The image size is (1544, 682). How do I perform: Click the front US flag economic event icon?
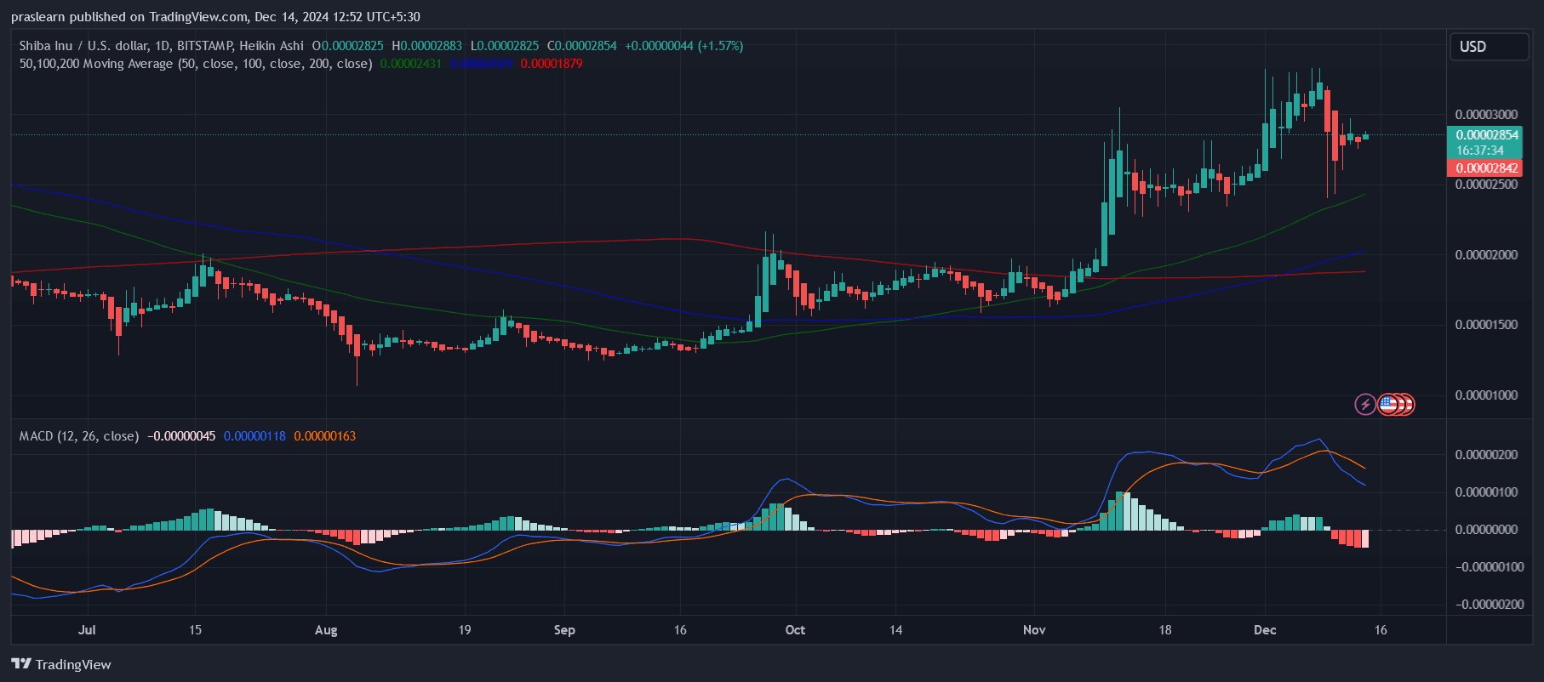pos(1388,405)
